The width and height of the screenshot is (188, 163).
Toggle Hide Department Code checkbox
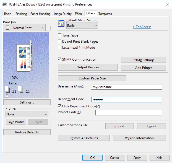coord(60,106)
